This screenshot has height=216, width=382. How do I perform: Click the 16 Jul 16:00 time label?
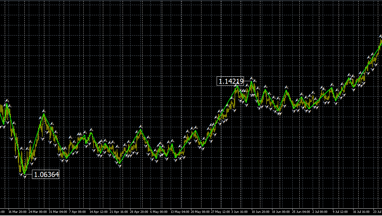click(362, 212)
